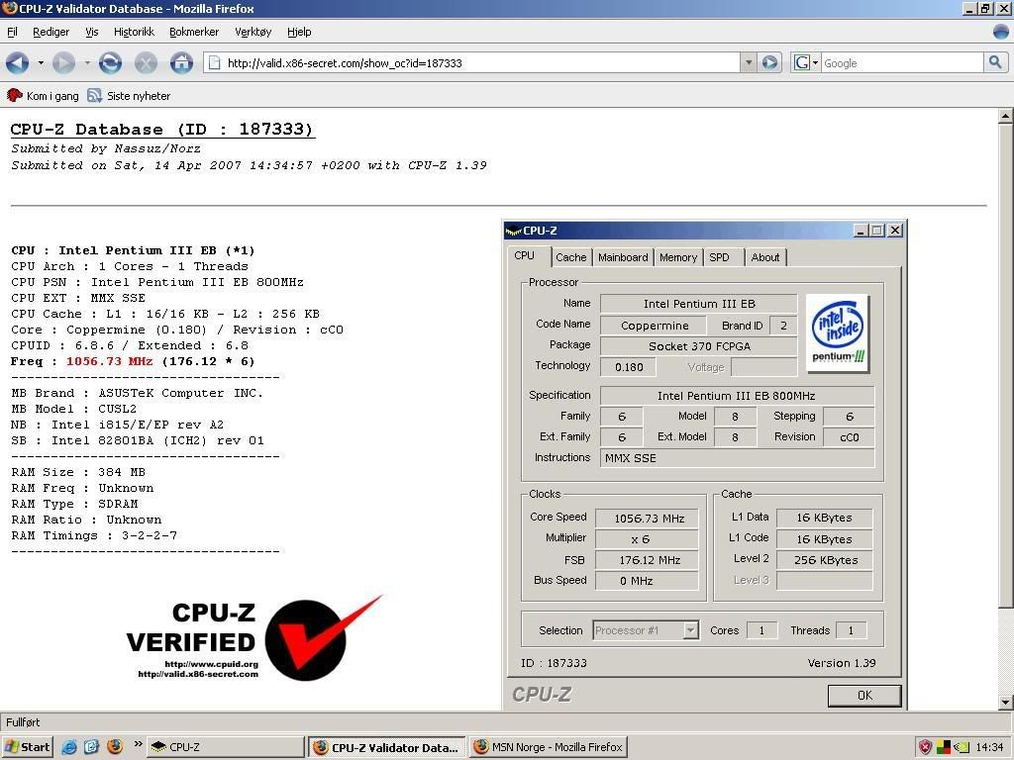
Task: Click the OK button in CPU-Z
Action: [x=863, y=696]
